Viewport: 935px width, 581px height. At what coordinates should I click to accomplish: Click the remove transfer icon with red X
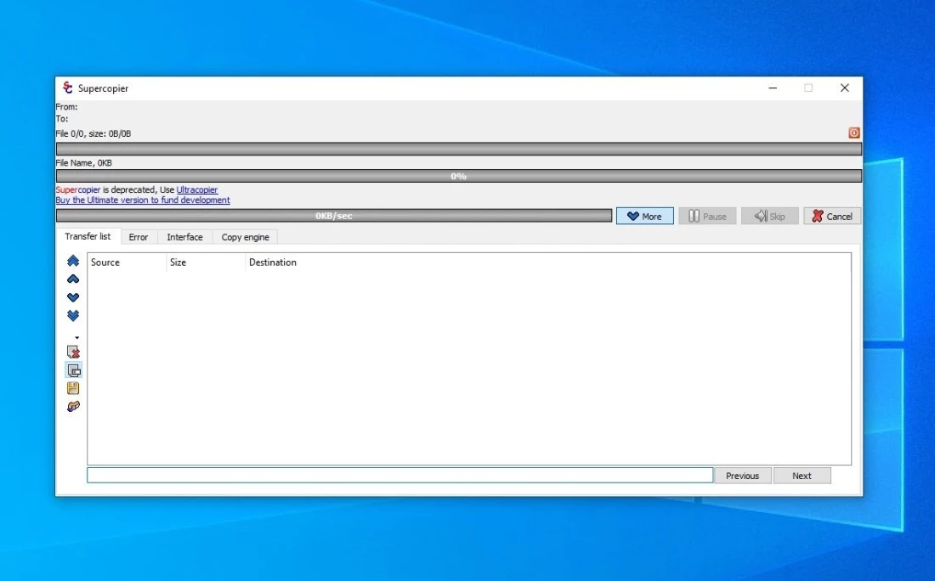point(73,352)
